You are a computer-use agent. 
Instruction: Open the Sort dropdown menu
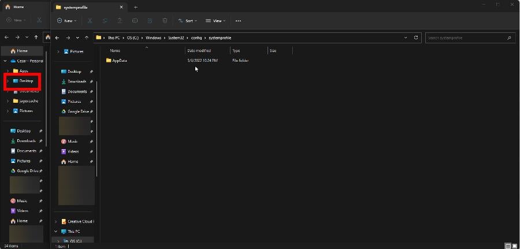click(187, 21)
